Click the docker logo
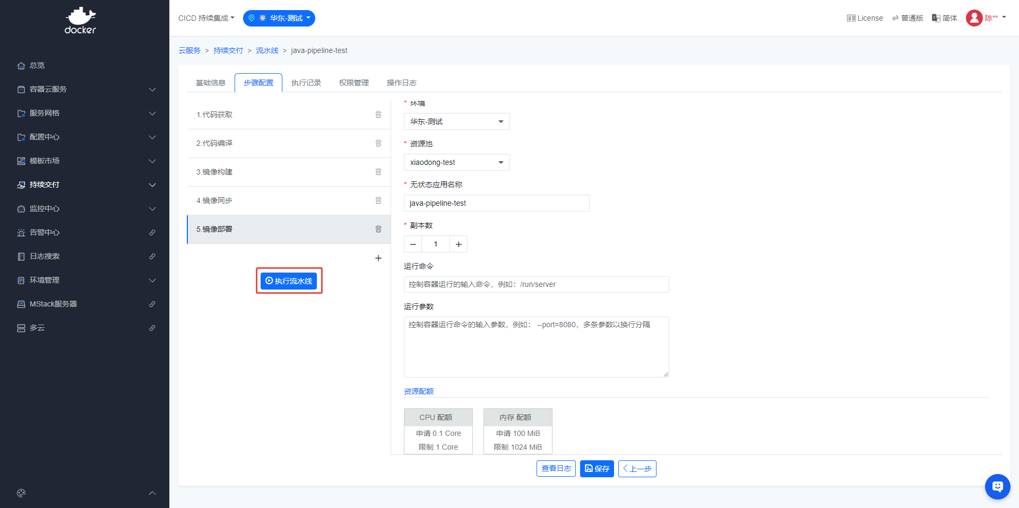The height and width of the screenshot is (508, 1019). [x=80, y=21]
